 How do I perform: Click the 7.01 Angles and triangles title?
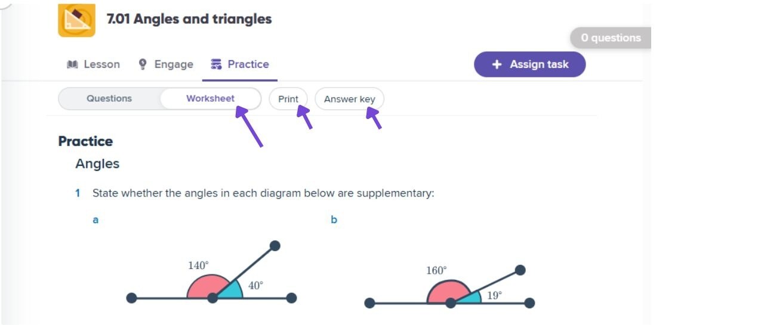point(189,19)
